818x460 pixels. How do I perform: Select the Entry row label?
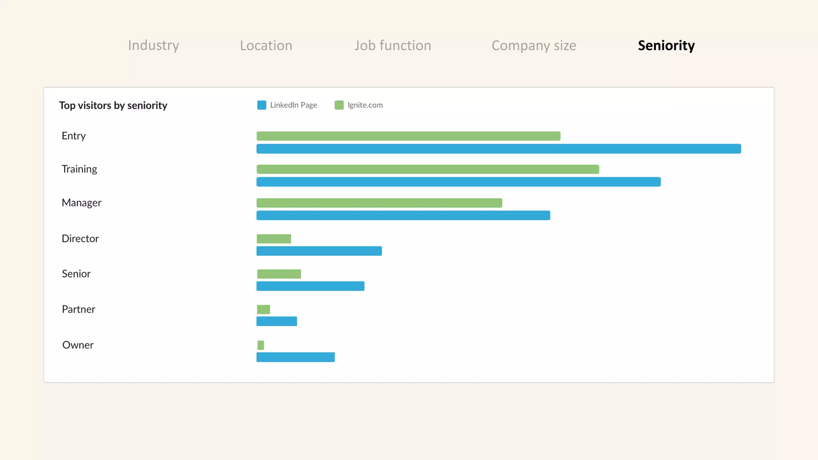73,136
